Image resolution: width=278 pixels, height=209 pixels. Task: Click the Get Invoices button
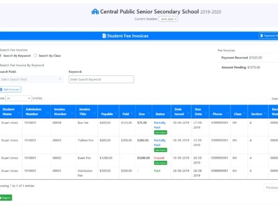pyautogui.click(x=11, y=90)
